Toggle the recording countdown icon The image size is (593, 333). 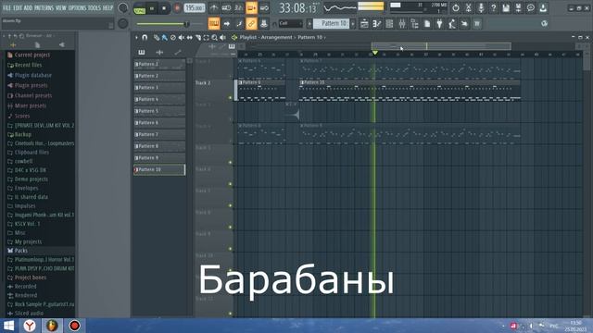pos(239,8)
